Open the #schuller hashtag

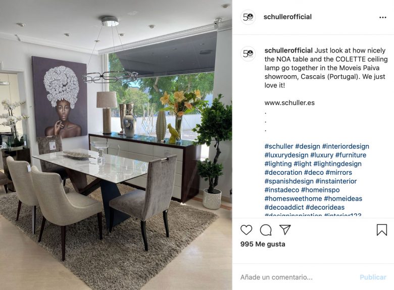[279, 146]
